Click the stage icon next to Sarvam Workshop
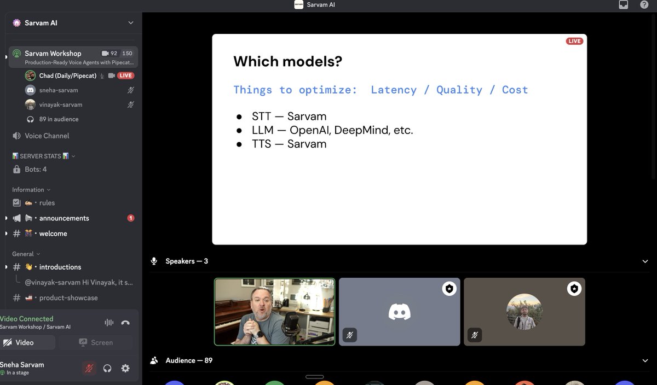Viewport: 657px width, 385px height. [16, 53]
